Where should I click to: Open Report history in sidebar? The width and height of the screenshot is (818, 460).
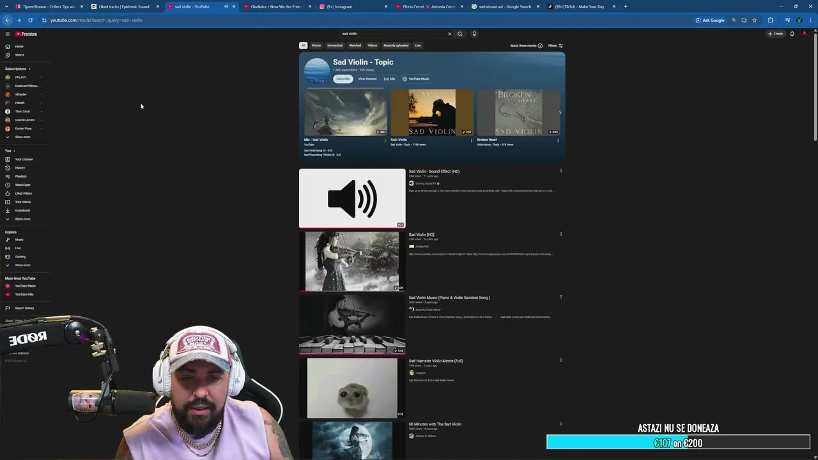pyautogui.click(x=24, y=308)
